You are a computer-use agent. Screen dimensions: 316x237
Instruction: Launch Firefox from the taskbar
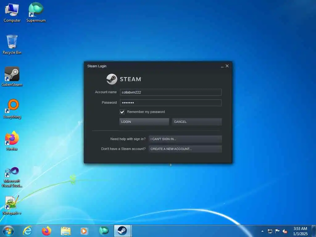(46, 231)
